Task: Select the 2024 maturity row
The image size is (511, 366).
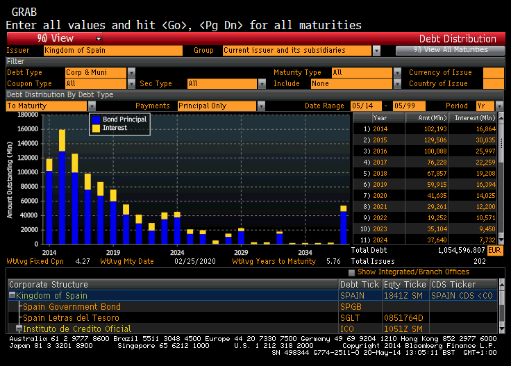Action: (425, 240)
